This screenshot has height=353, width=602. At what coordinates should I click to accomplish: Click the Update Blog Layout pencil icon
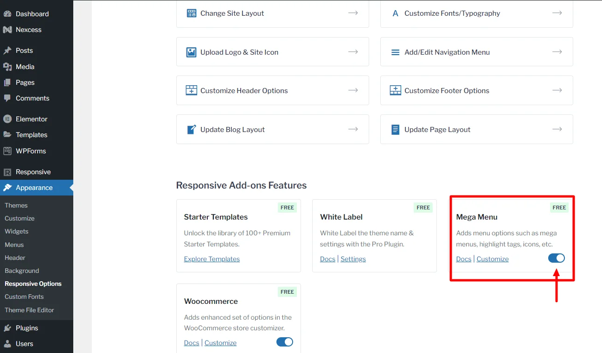(x=192, y=129)
